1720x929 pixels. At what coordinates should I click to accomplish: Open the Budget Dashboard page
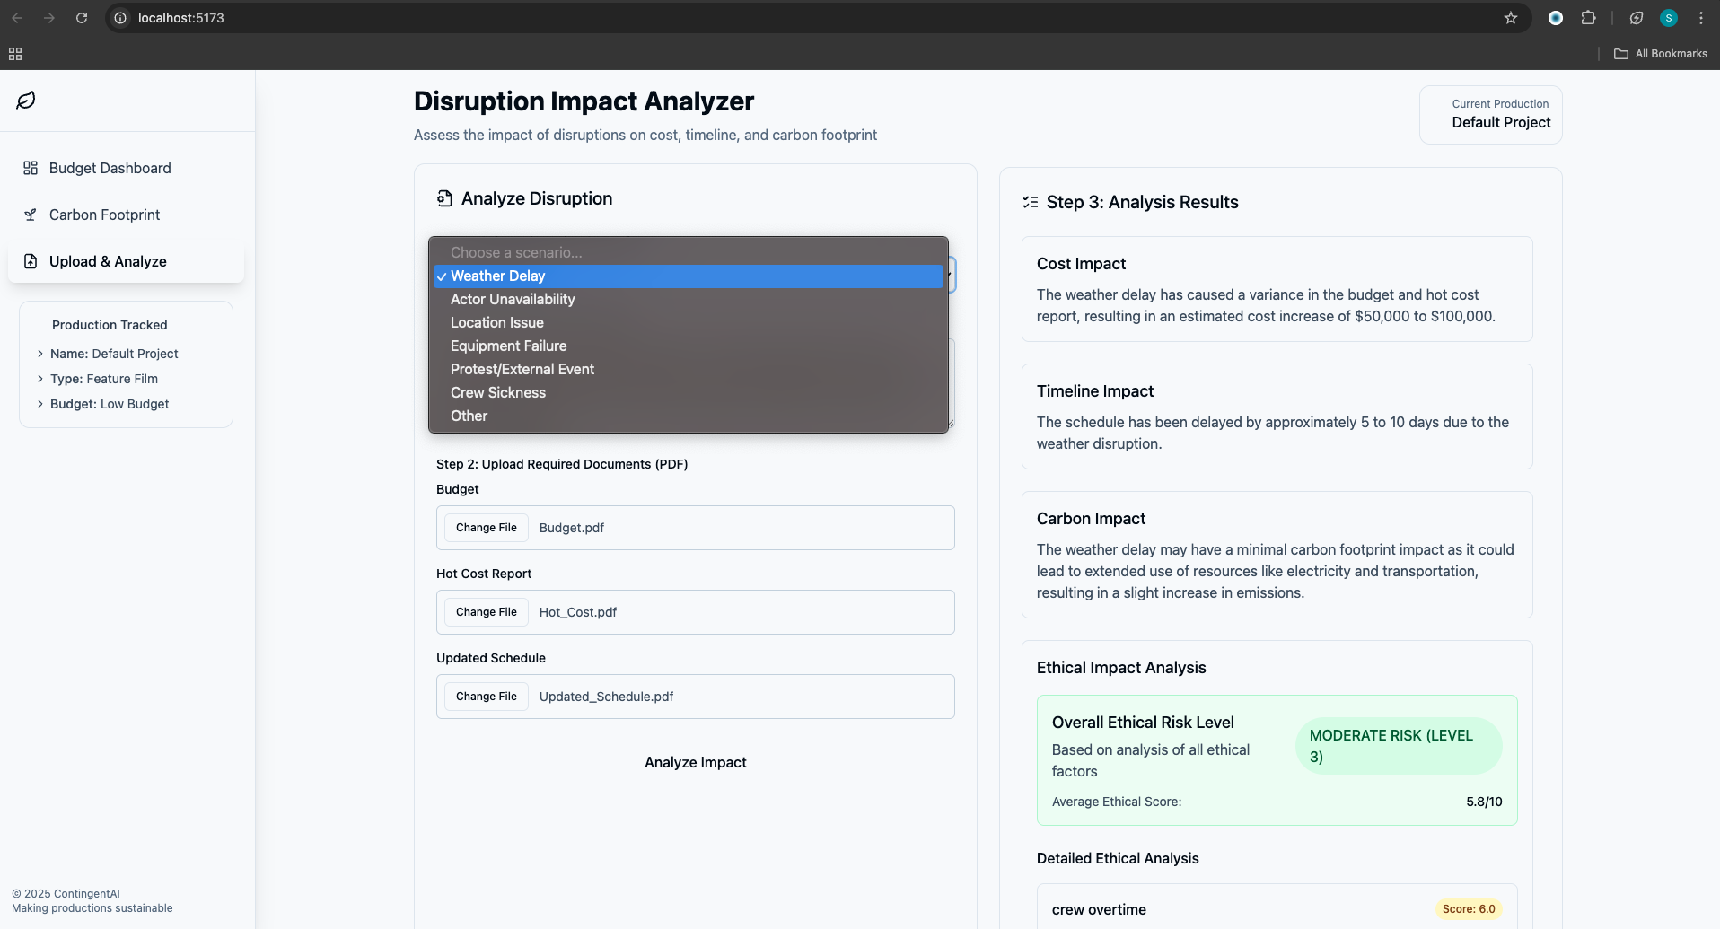tap(126, 168)
